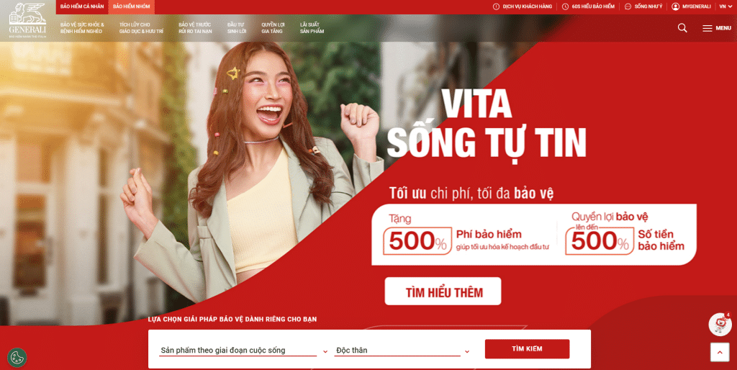Open the VN language dropdown

[725, 6]
